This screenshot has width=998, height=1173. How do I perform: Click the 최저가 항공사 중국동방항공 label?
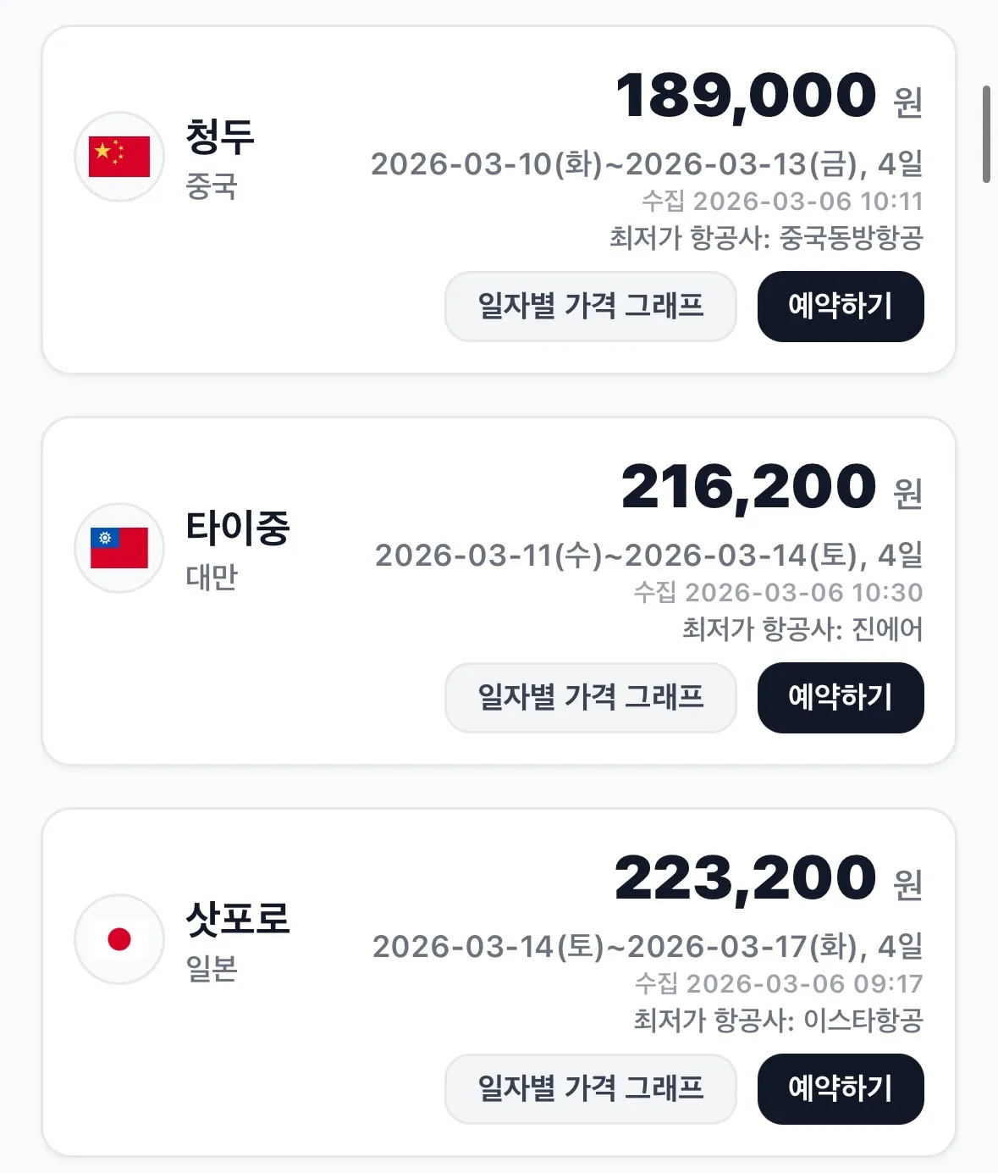pos(766,238)
